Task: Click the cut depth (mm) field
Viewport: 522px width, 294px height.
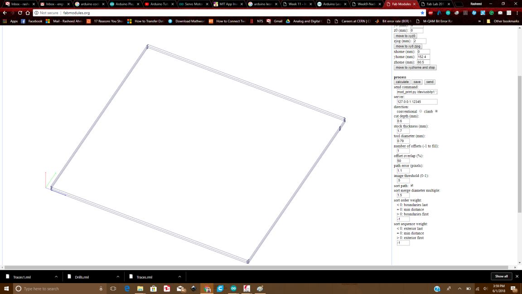Action: pos(403,121)
